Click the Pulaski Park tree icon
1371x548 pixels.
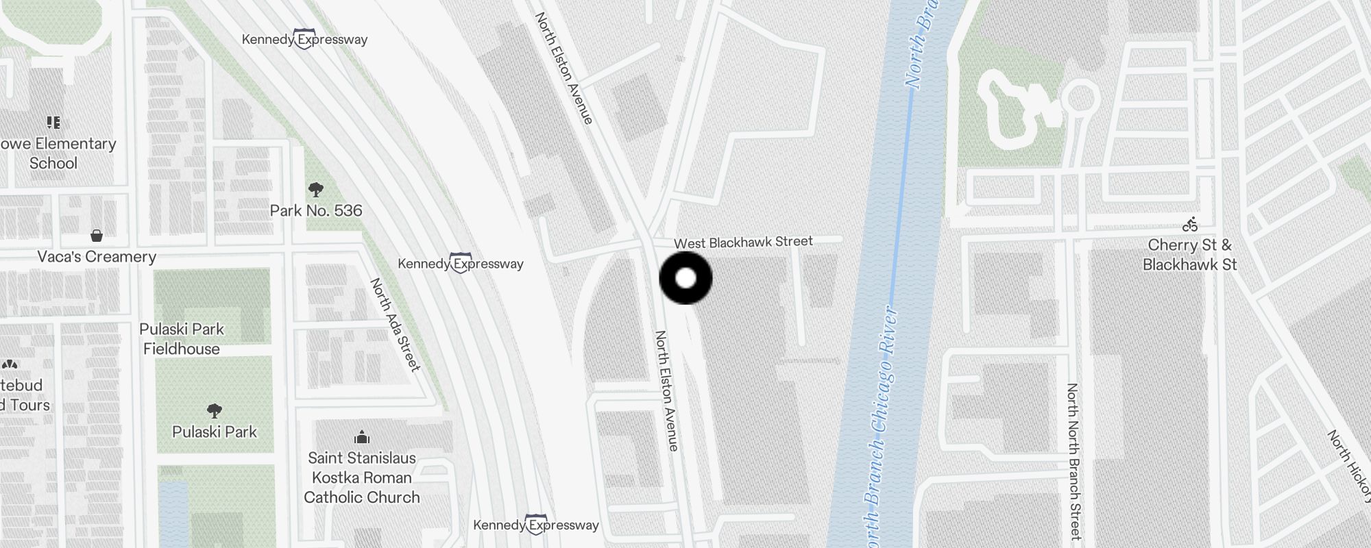(x=215, y=410)
